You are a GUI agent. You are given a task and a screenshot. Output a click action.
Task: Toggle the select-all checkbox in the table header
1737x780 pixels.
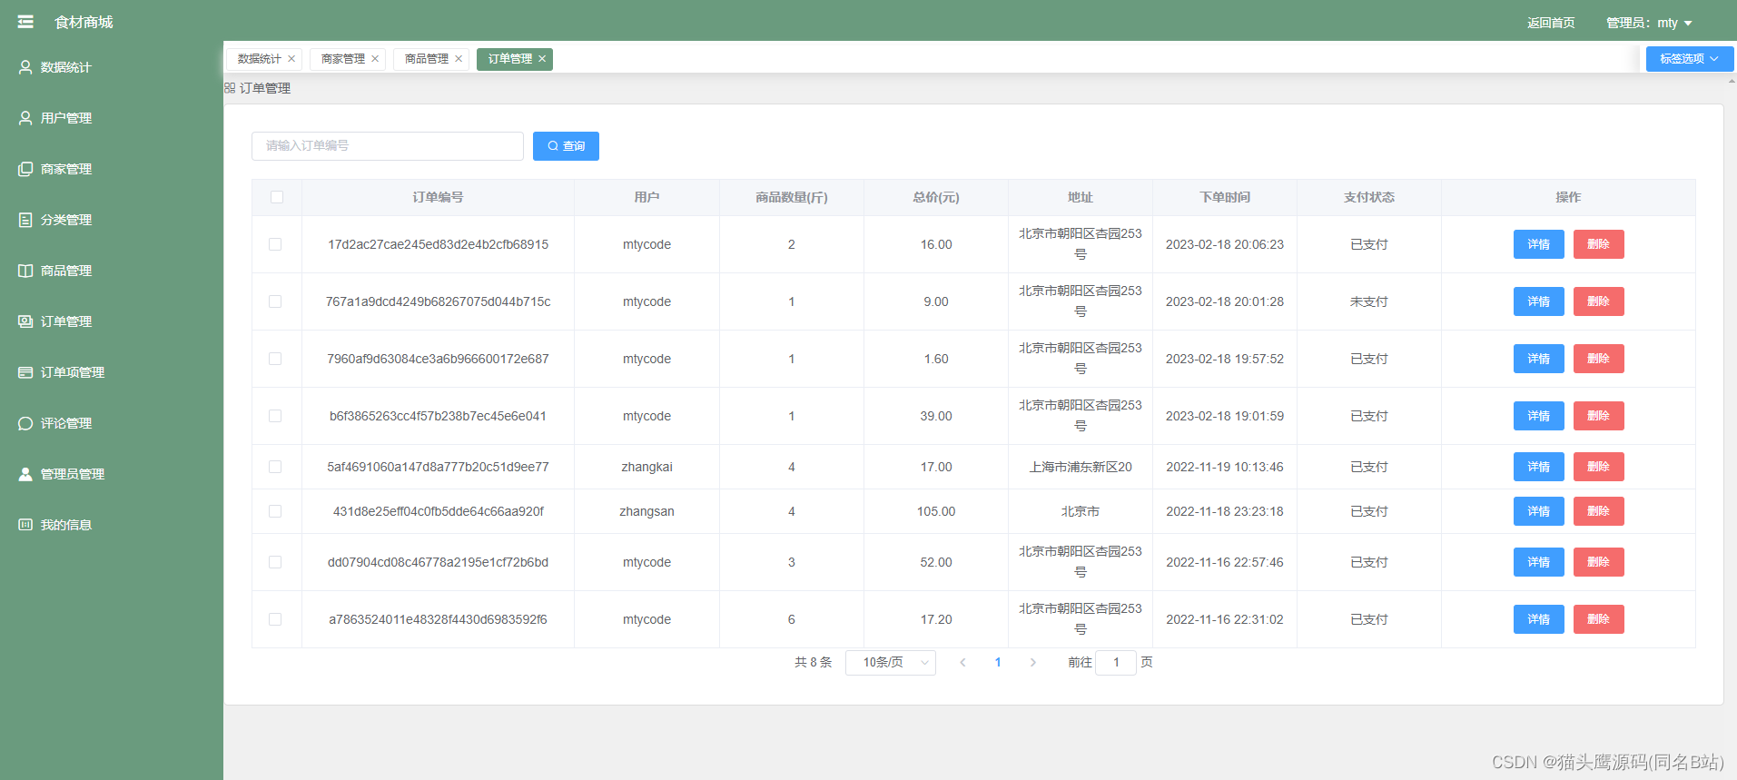tap(277, 197)
